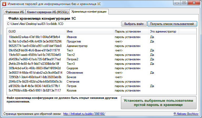Minimize the application window
Viewport: 202px width, 118px height.
[177, 3]
